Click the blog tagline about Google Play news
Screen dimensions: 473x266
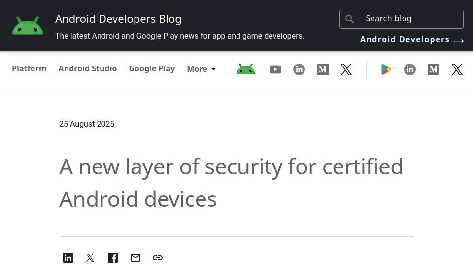179,36
